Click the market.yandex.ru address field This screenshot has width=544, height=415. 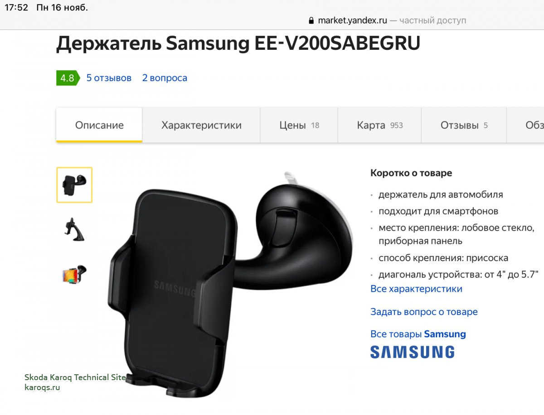pos(387,20)
